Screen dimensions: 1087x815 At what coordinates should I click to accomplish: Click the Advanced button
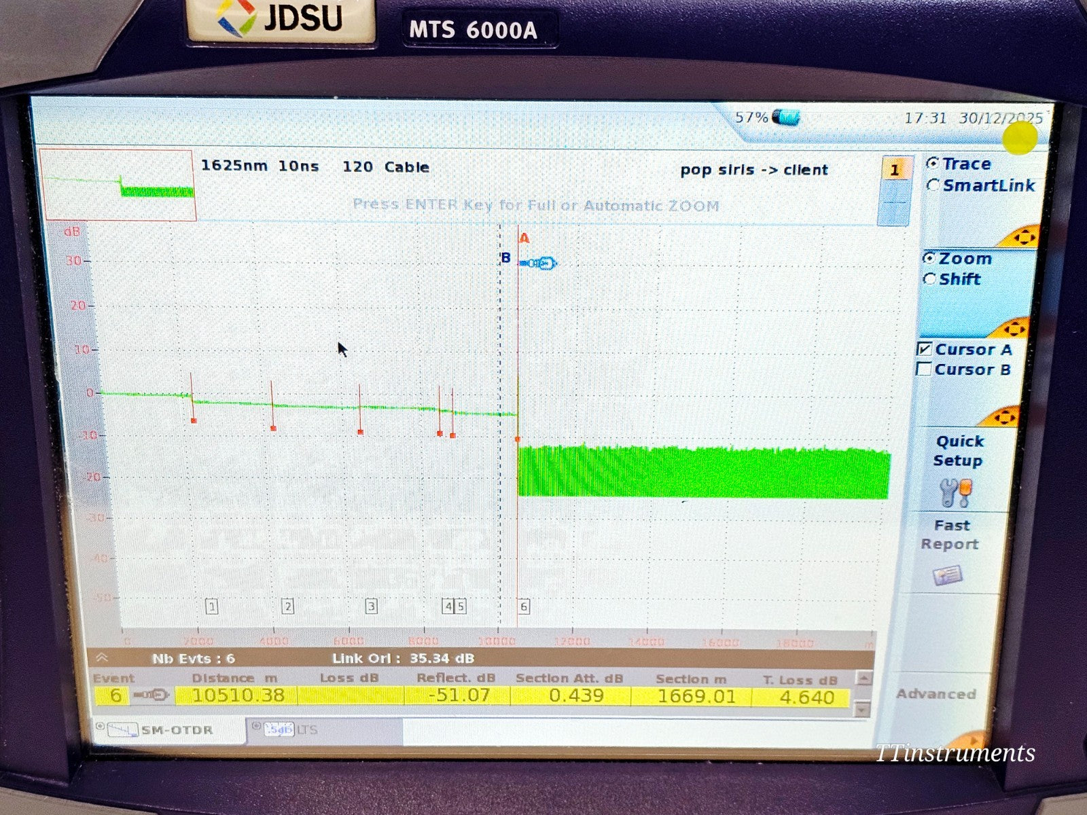[x=937, y=694]
